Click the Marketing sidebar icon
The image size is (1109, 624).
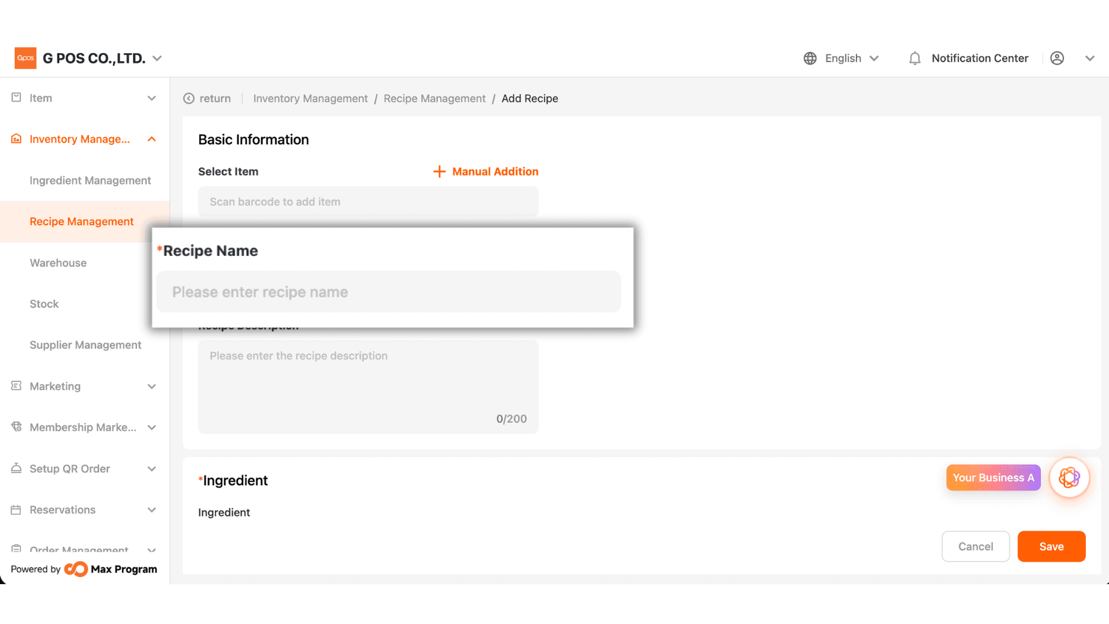click(16, 385)
